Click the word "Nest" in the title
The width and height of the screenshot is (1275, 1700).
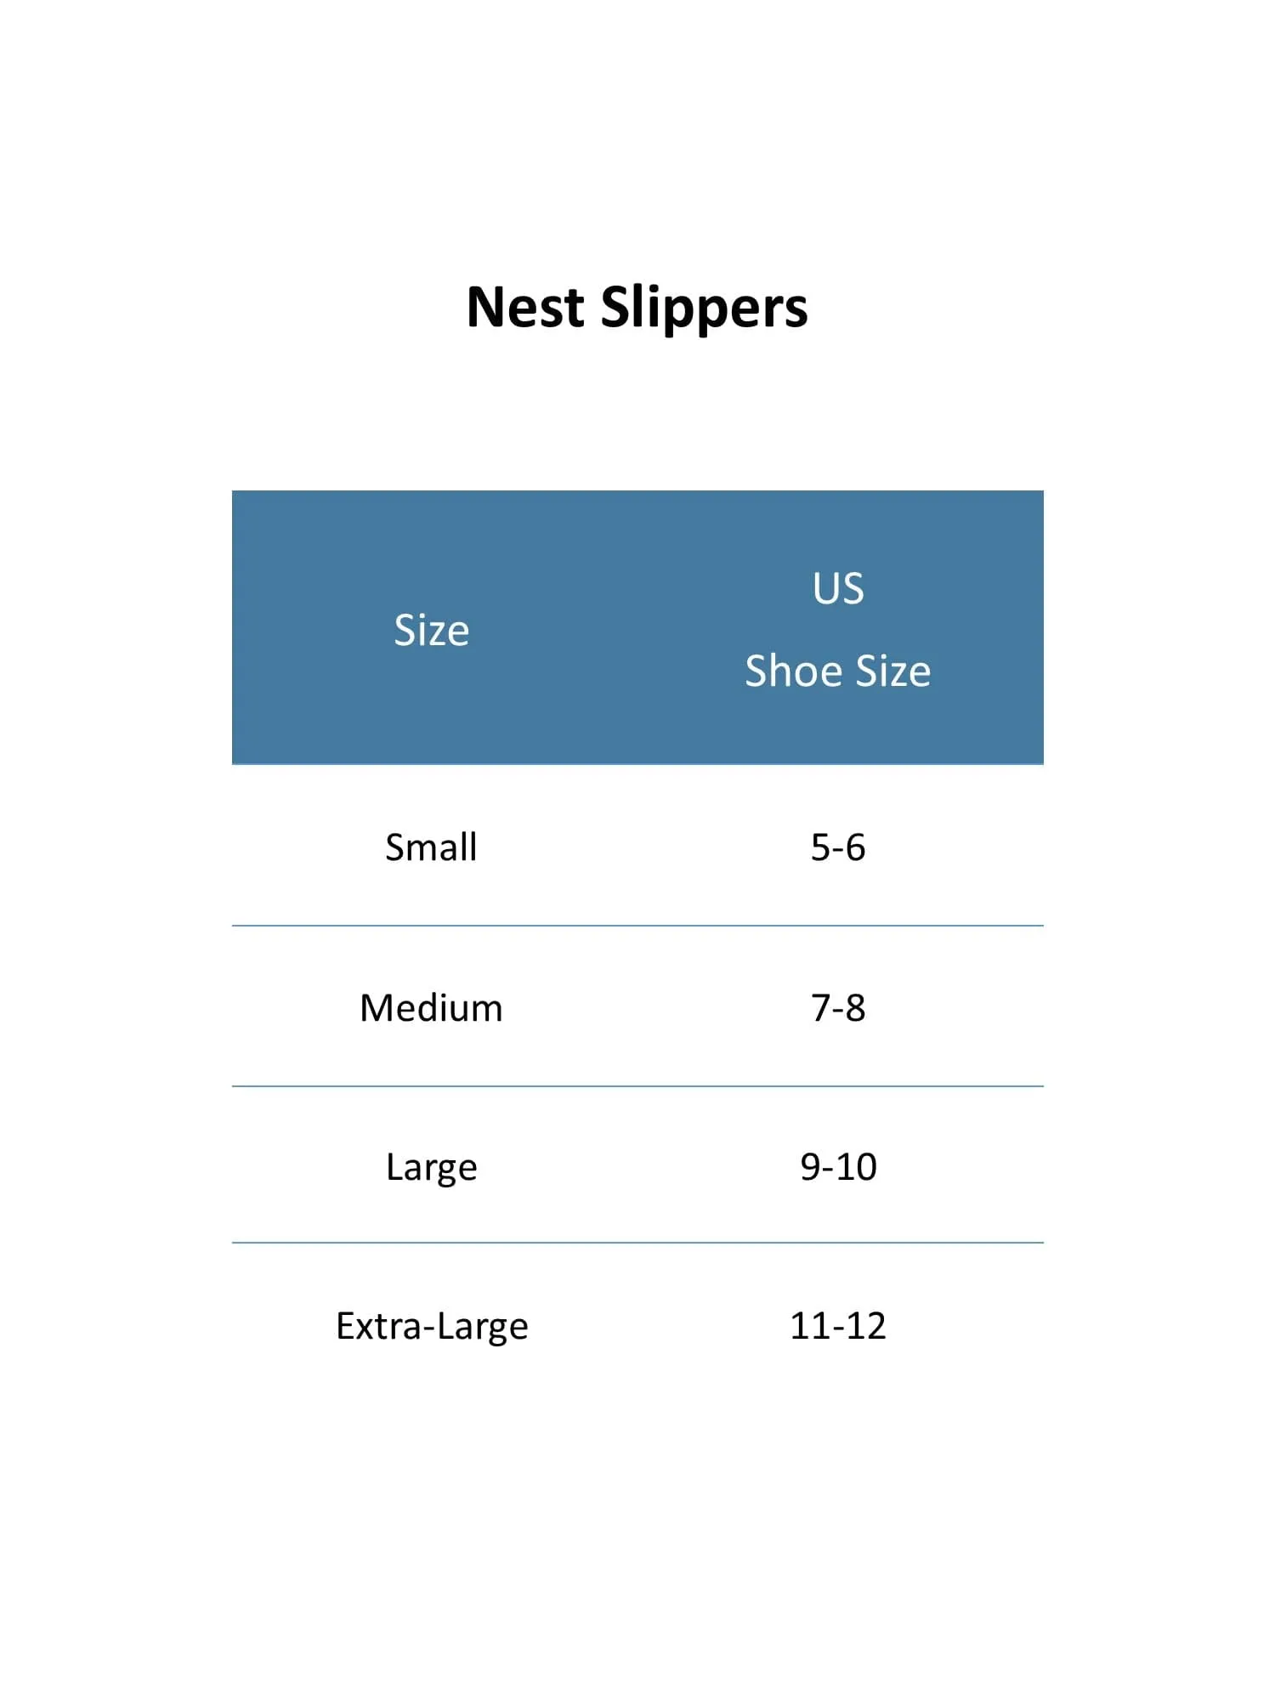(525, 307)
